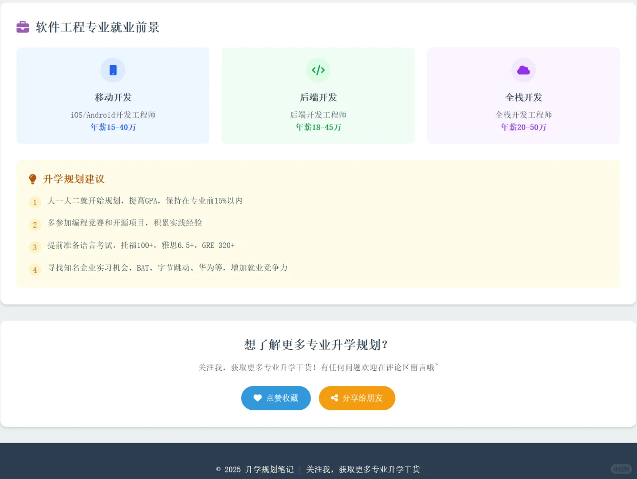The image size is (637, 479).
Task: Click numbered circle 4 beside 实习机会 advice
Action: tap(35, 270)
